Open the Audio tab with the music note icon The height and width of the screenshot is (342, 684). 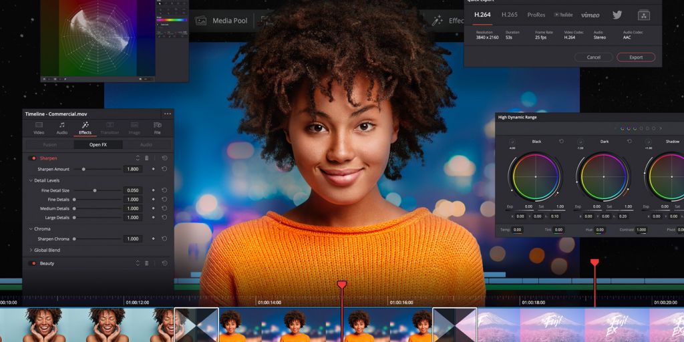(62, 128)
